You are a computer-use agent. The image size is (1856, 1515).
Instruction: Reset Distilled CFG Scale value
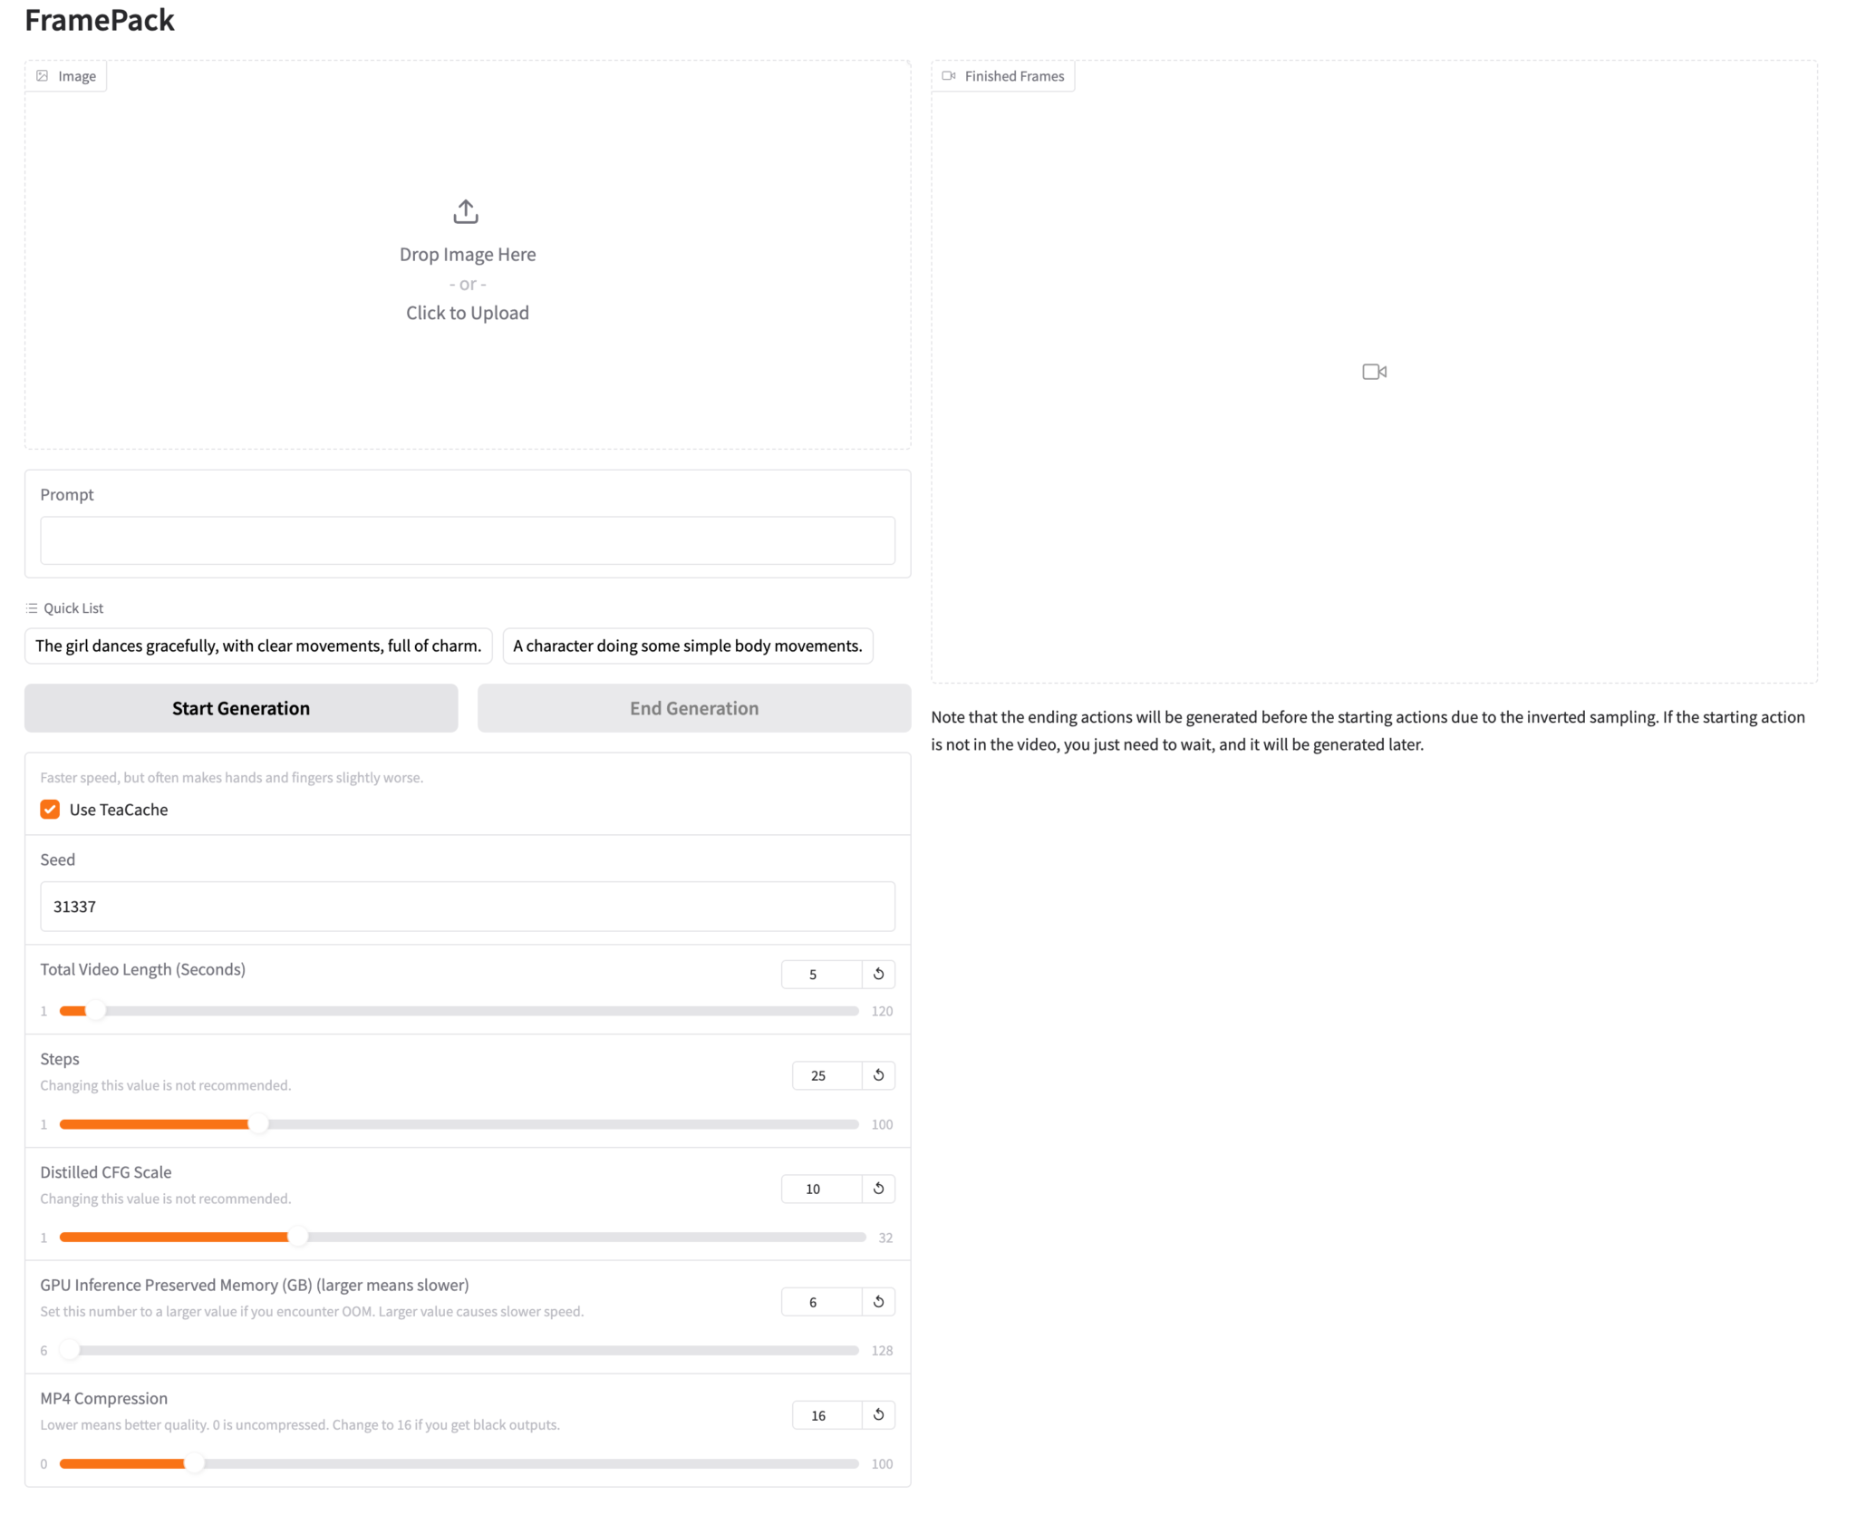point(878,1189)
